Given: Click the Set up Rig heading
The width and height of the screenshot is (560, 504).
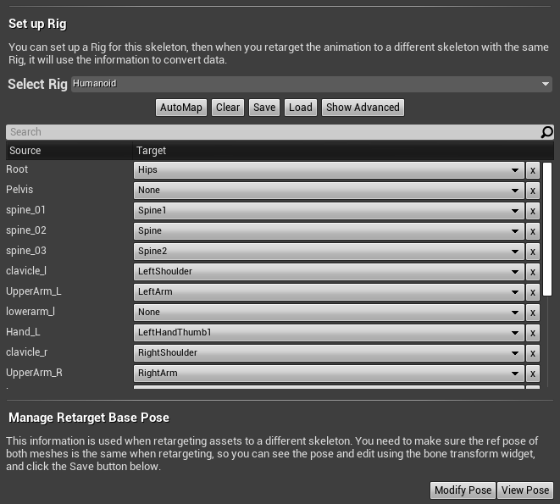Looking at the screenshot, I should pos(37,24).
